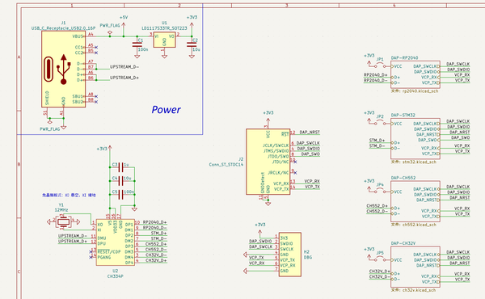Image resolution: width=485 pixels, height=299 pixels.
Task: Open the DAP-STM32 hierarchical sheet
Action: pos(415,138)
